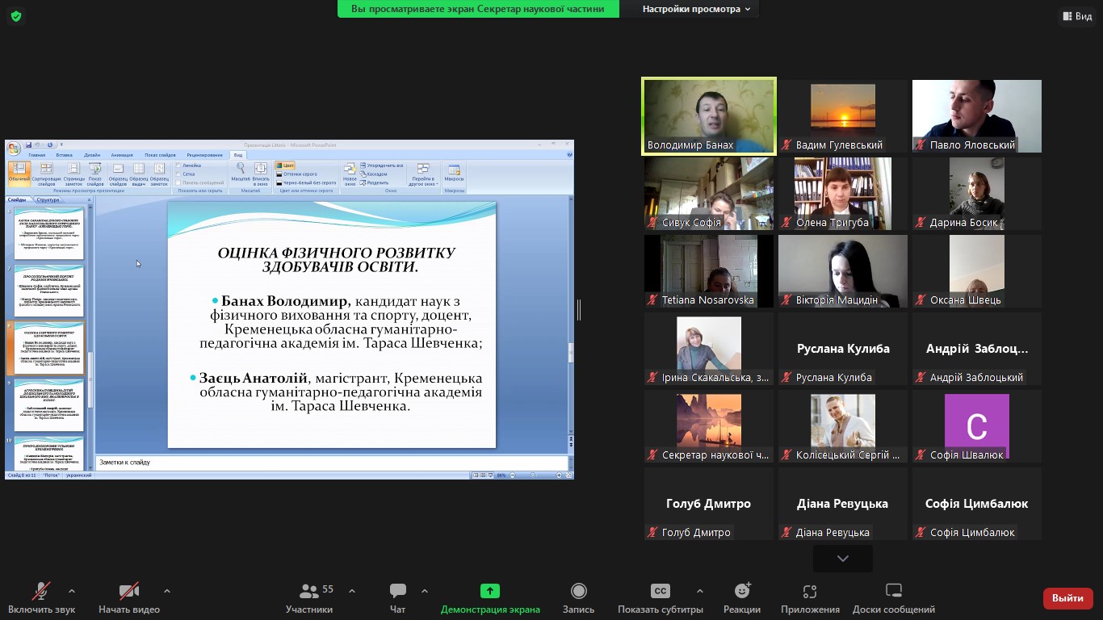Open Доски сообщений whiteboards icon
1103x620 pixels.
(x=893, y=592)
